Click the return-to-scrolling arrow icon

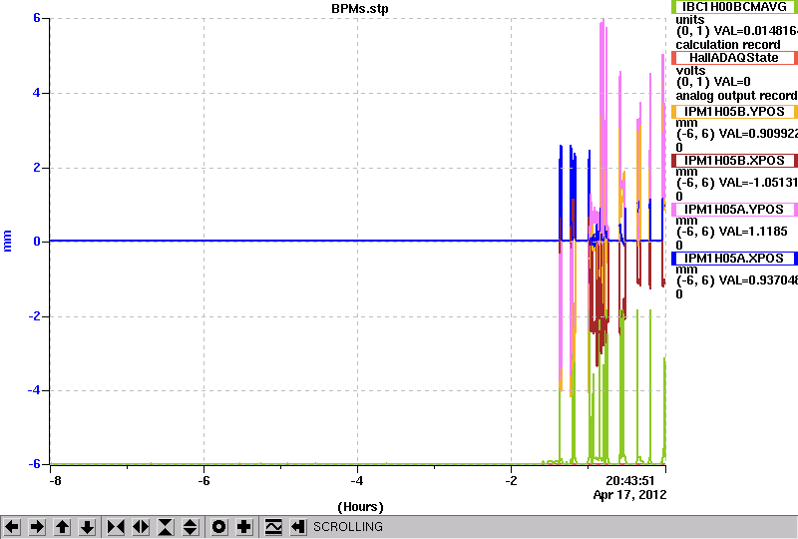click(297, 527)
